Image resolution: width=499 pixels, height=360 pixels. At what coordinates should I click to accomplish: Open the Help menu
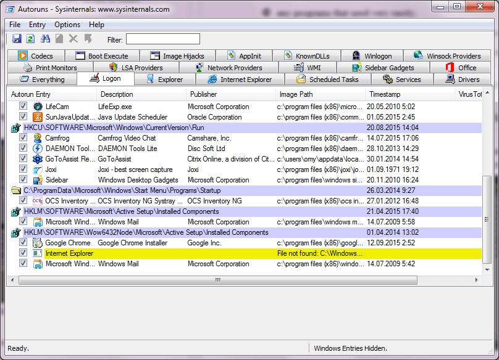tap(96, 25)
